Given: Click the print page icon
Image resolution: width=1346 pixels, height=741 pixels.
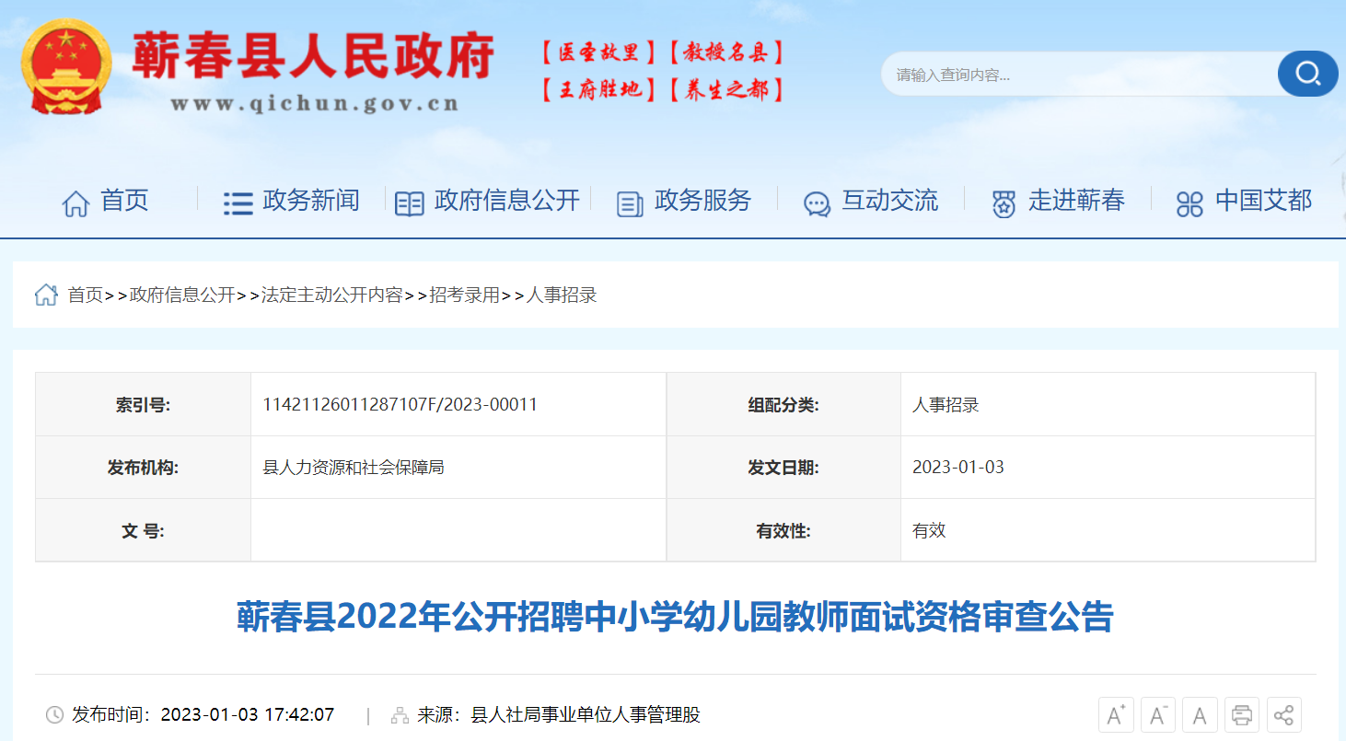Looking at the screenshot, I should click(x=1242, y=715).
